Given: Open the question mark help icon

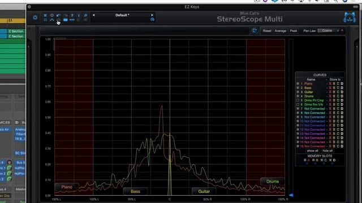Looking at the screenshot, I should point(72,15).
